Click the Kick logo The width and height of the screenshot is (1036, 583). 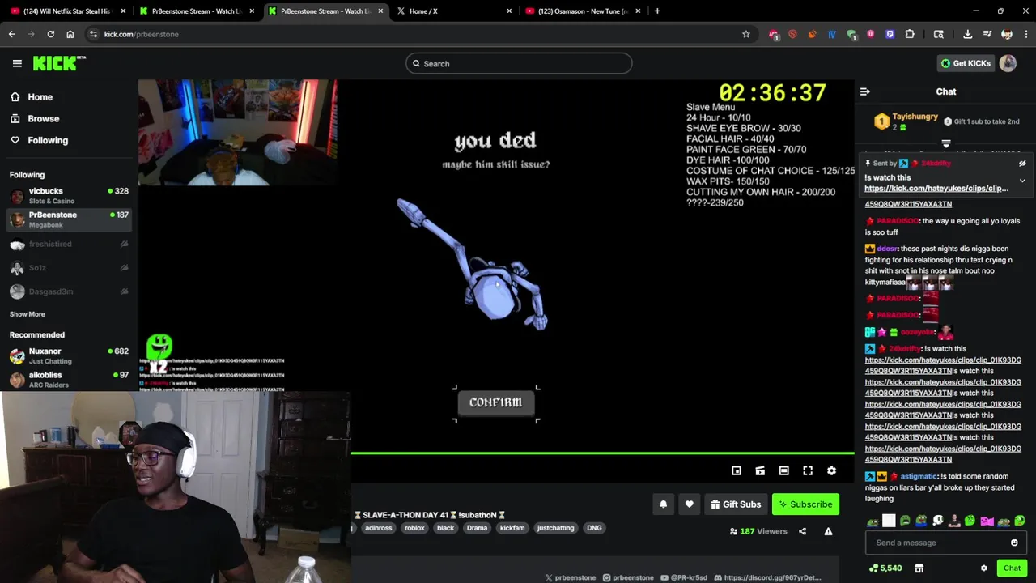tap(59, 63)
